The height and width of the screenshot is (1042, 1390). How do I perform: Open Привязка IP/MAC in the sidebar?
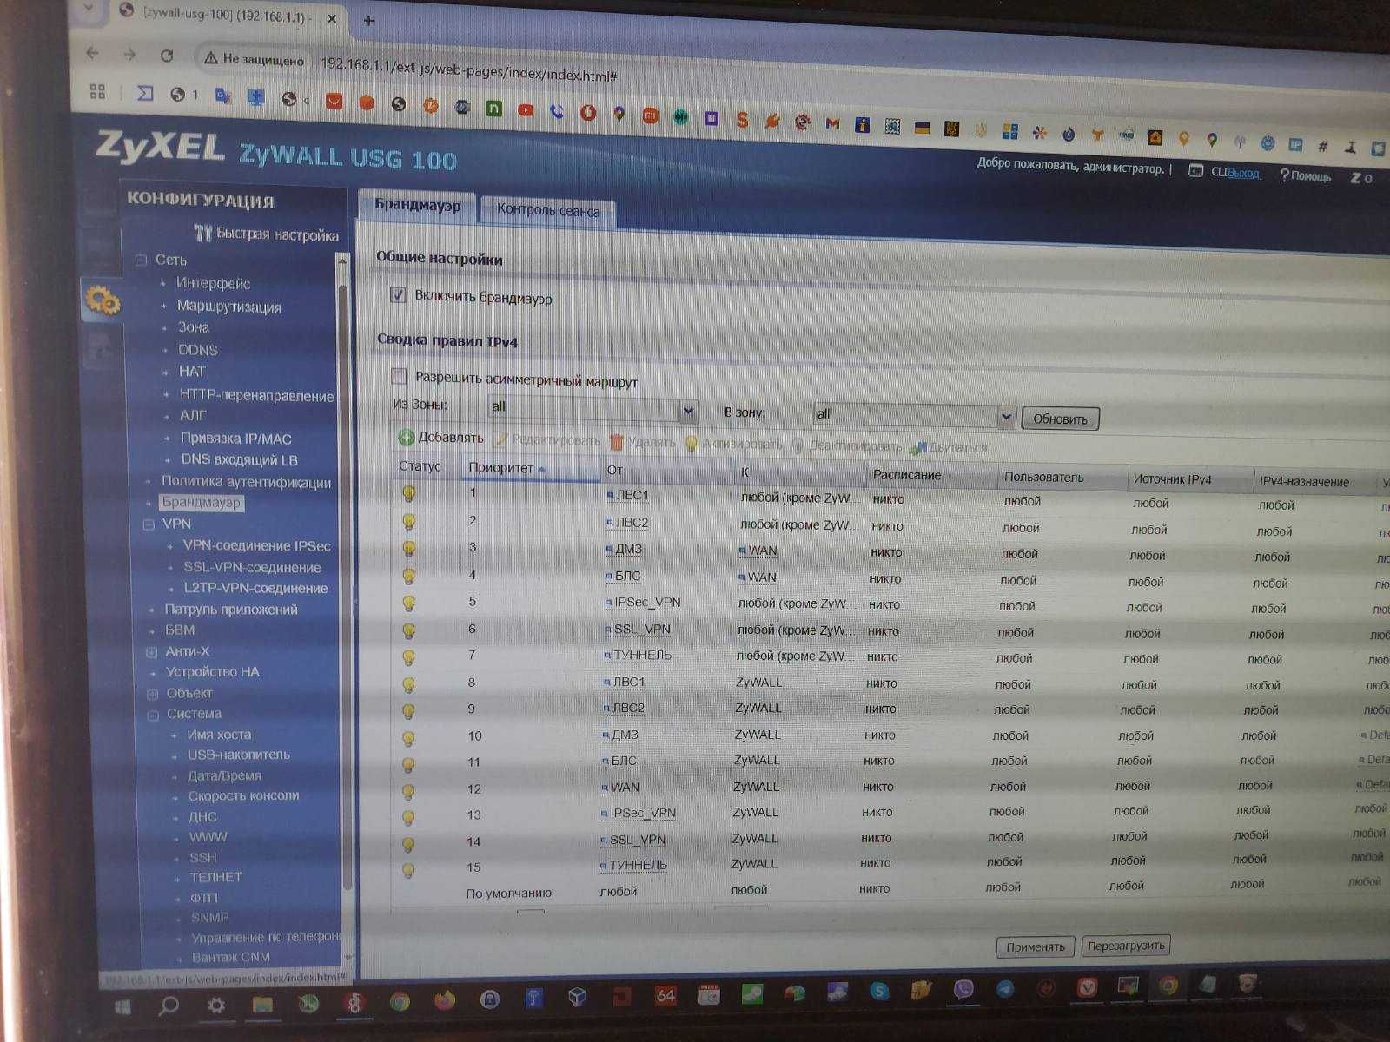(x=235, y=439)
